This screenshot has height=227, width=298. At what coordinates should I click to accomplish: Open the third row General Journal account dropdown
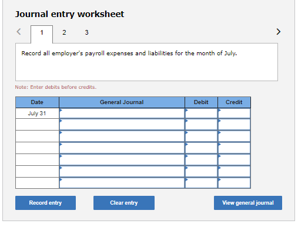click(x=122, y=136)
